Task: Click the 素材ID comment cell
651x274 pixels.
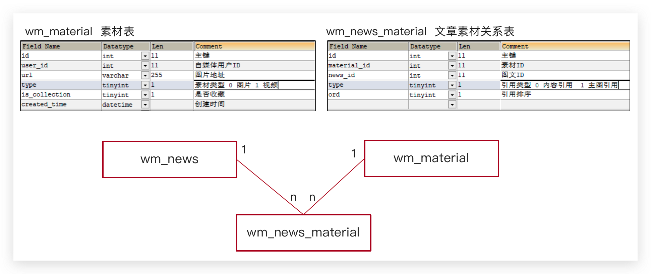Action: point(565,65)
